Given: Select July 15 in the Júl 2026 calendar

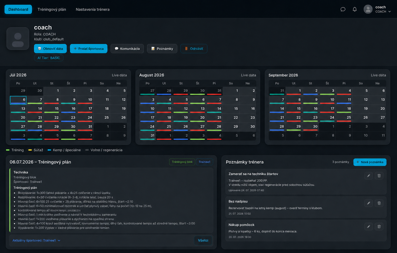Looking at the screenshot, I should coord(52,109).
